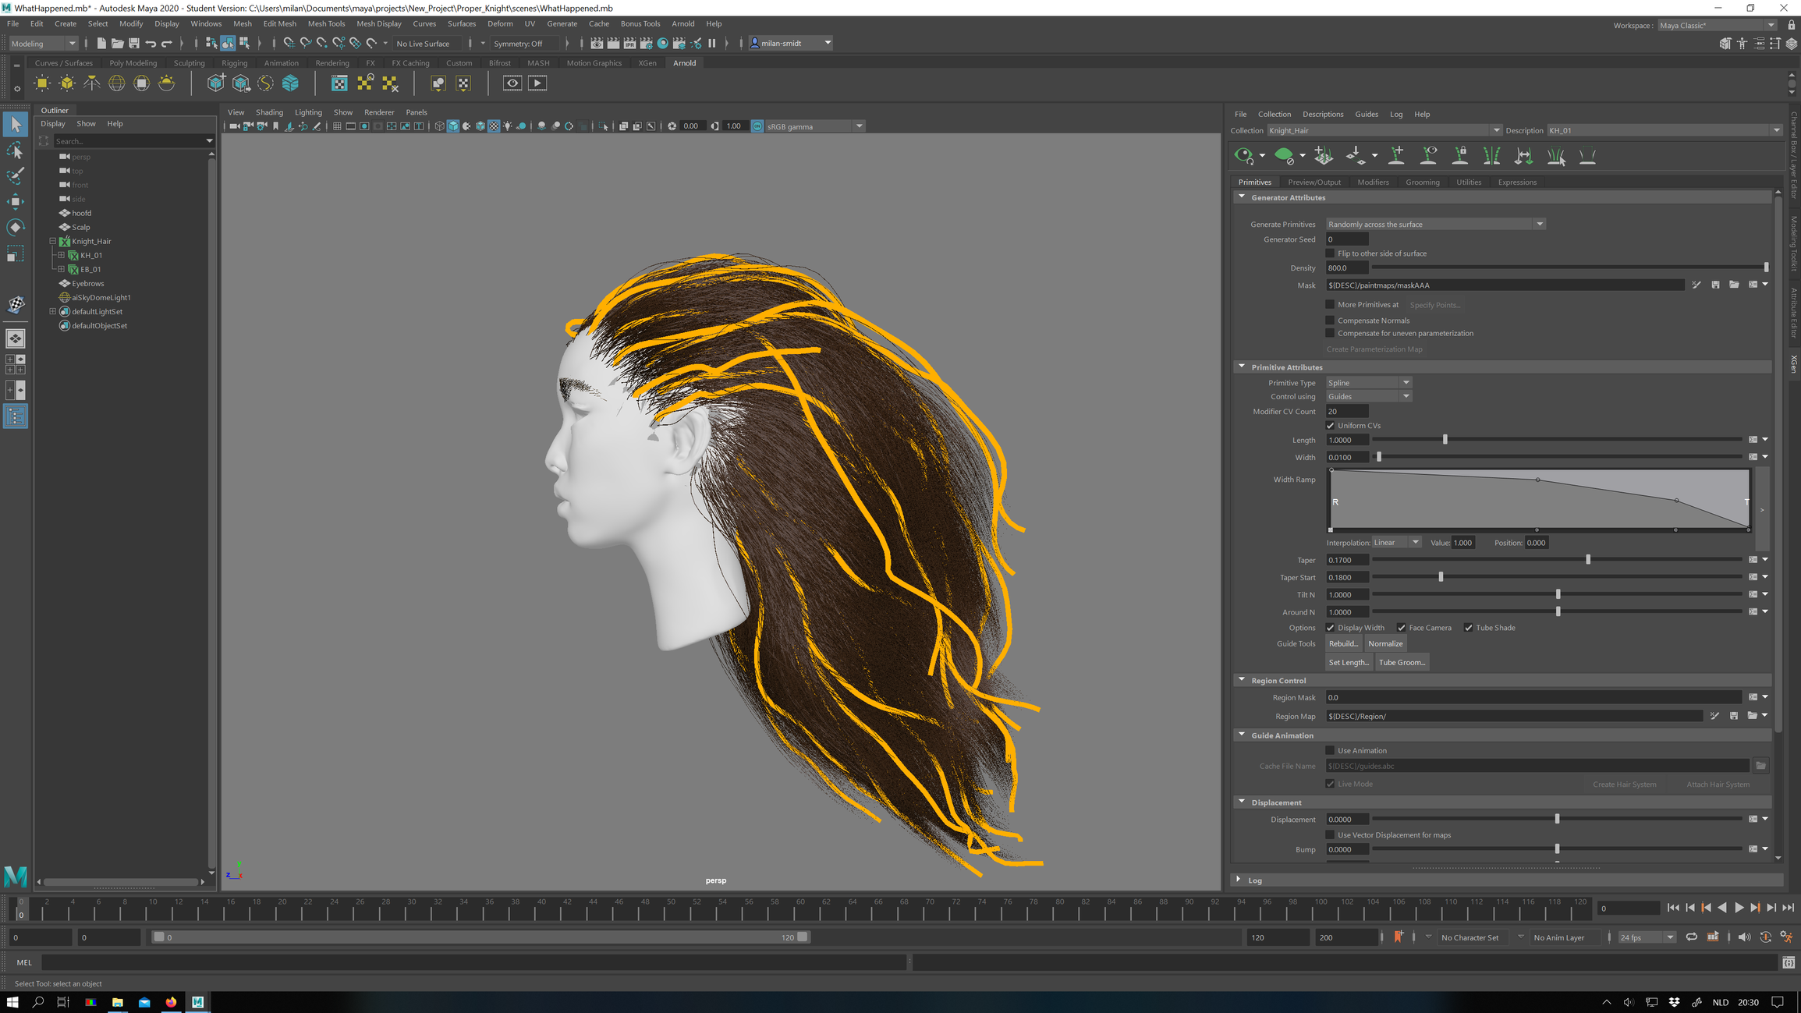Viewport: 1801px width, 1013px height.
Task: Uncheck the Uniform CVs checkbox
Action: 1331,426
